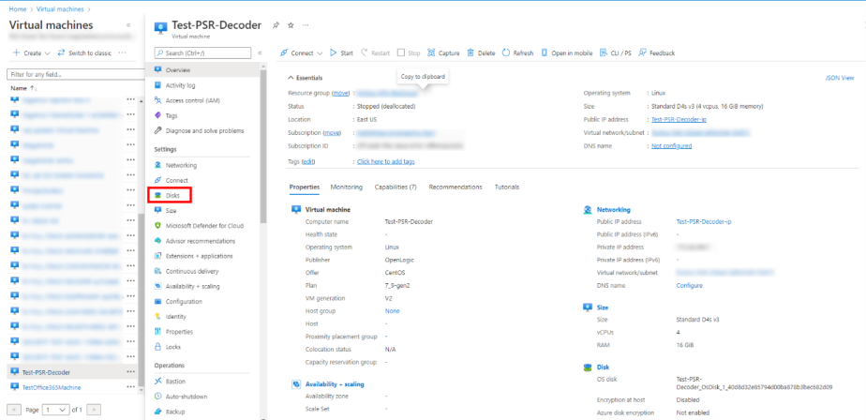
Task: Refresh the VM overview
Action: point(517,53)
